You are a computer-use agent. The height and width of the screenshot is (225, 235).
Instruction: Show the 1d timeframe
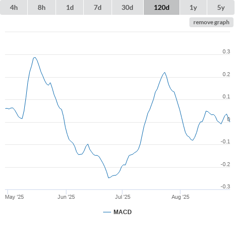(x=70, y=7)
